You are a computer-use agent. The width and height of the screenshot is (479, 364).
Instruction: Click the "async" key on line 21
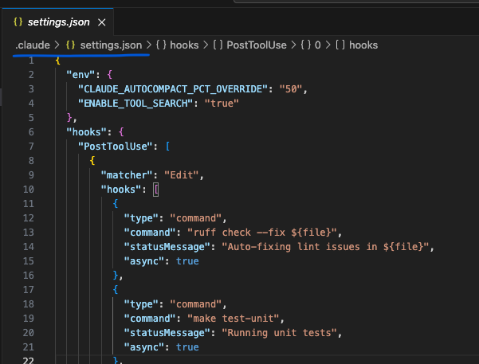tap(144, 347)
